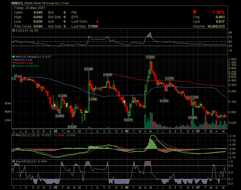Click the 0.0430 low price label
This screenshot has width=241, height=190.
click(193, 117)
